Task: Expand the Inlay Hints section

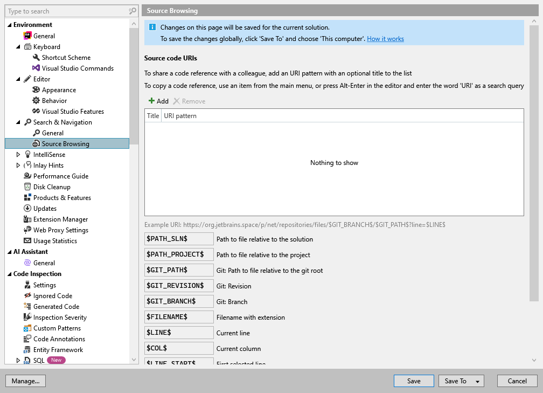Action: pyautogui.click(x=18, y=165)
